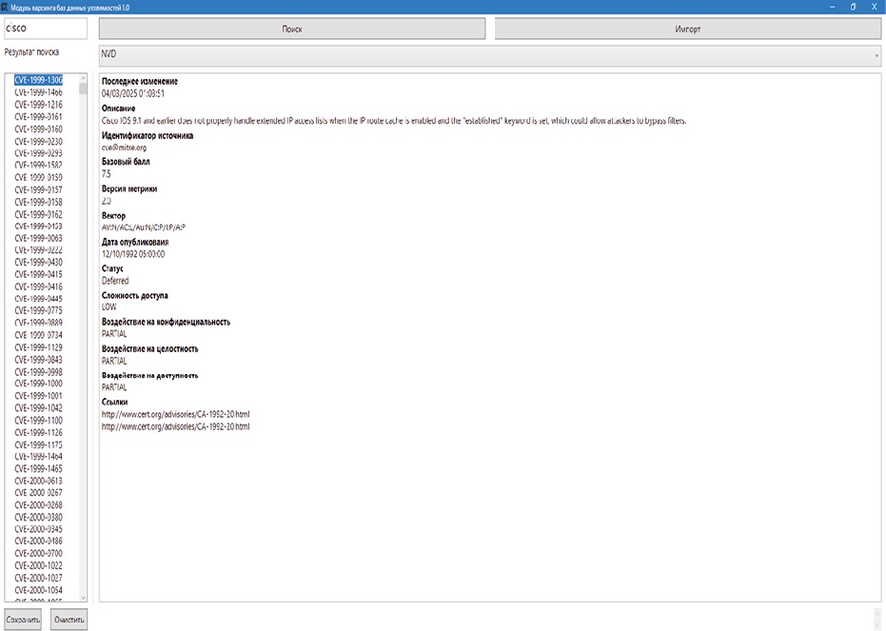
Task: Open the CVE-2000-0268 entry
Action: pyautogui.click(x=38, y=505)
